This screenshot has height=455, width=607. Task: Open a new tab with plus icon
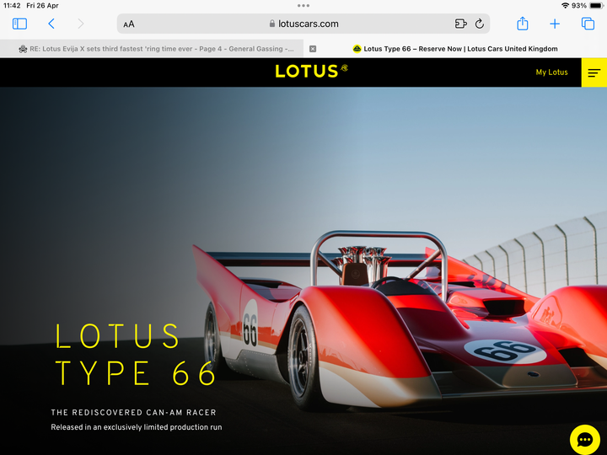click(555, 24)
